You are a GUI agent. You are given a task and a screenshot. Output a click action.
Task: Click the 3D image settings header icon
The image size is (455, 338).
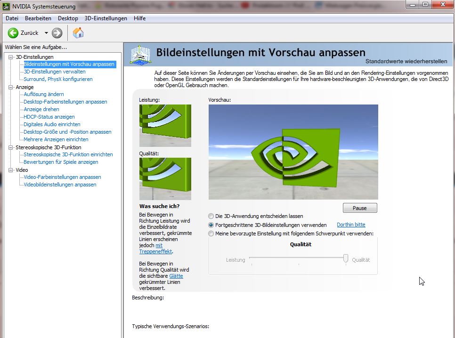pos(141,54)
